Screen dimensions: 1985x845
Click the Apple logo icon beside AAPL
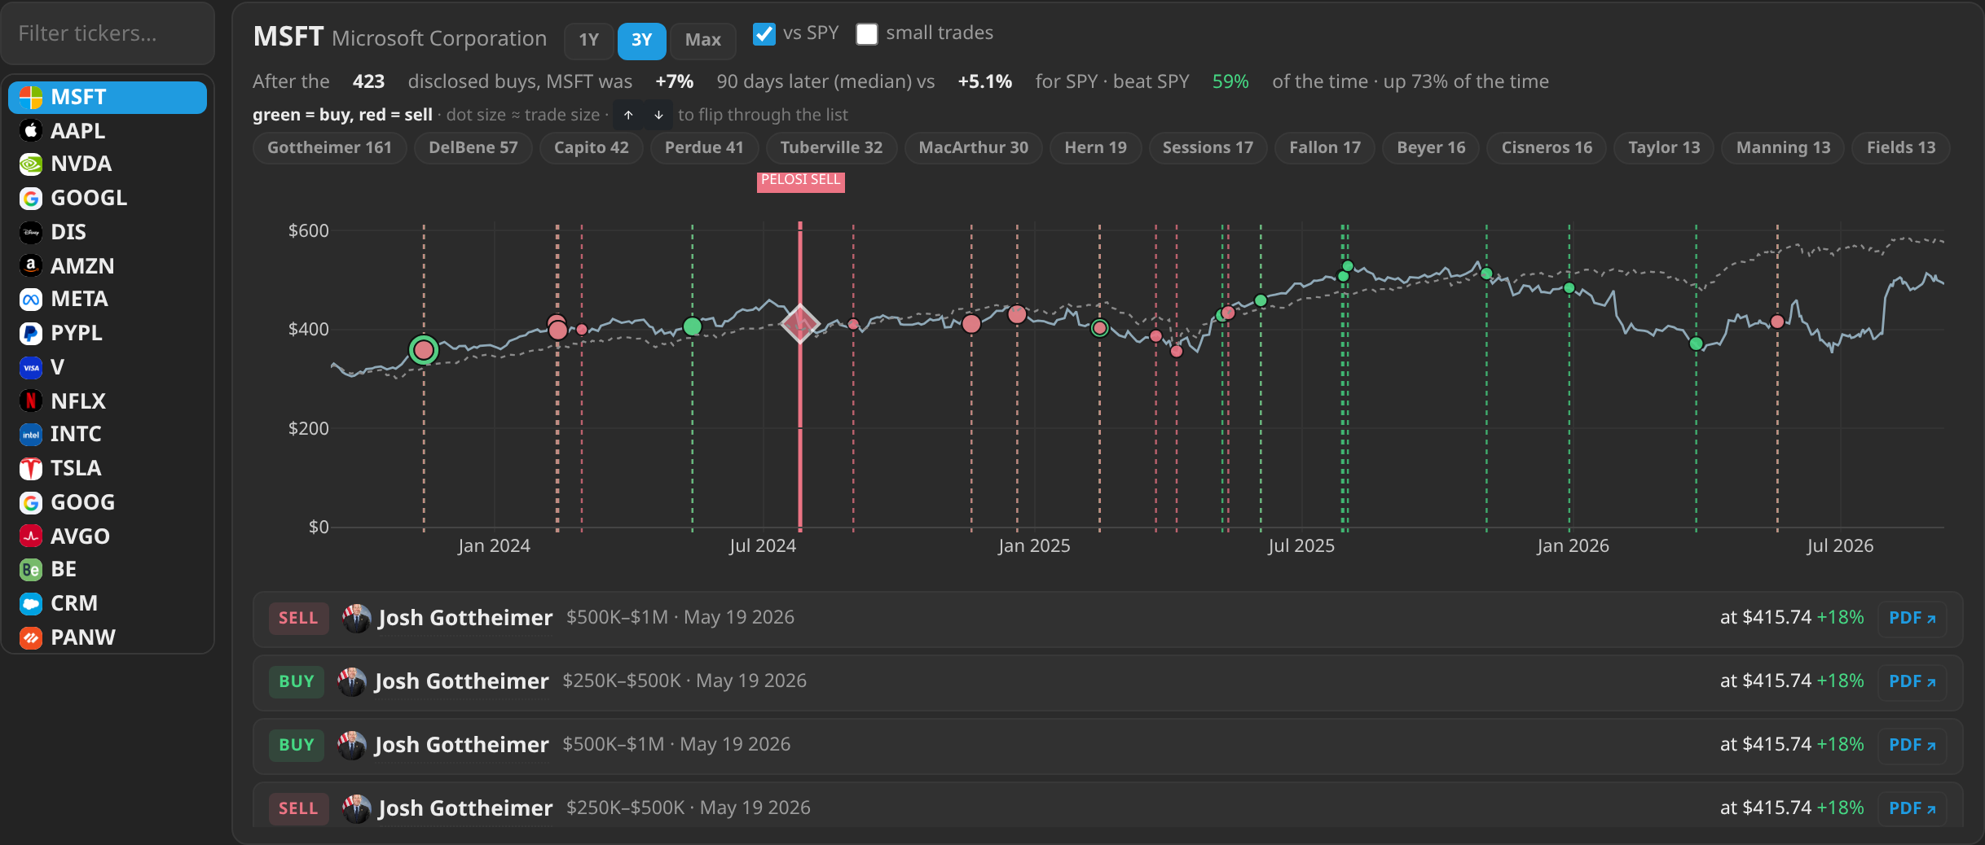point(31,131)
